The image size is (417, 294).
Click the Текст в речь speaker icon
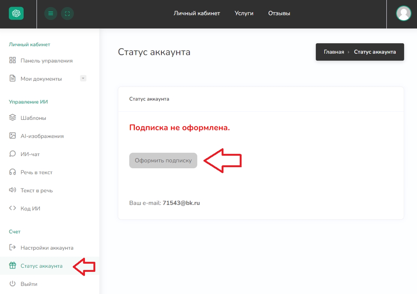(x=12, y=190)
